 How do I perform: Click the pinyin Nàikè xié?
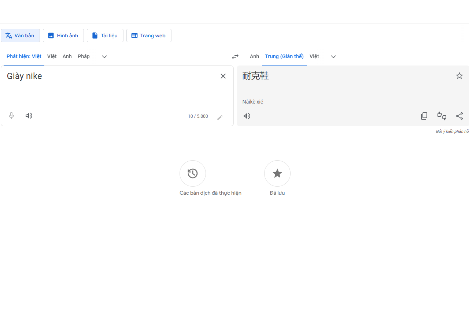tap(253, 102)
